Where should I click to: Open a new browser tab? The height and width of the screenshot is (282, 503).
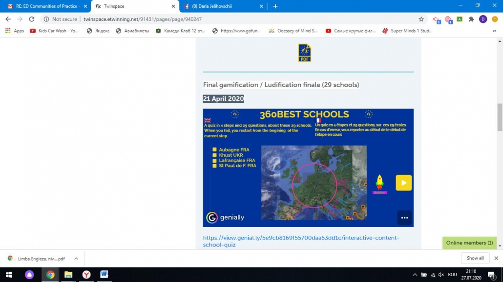[x=275, y=6]
